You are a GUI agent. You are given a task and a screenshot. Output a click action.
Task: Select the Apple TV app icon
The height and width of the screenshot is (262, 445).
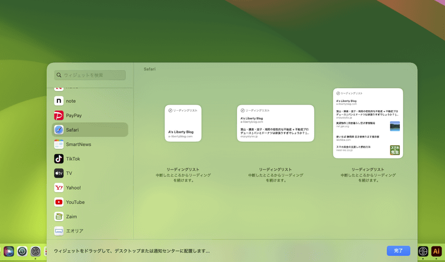(59, 173)
